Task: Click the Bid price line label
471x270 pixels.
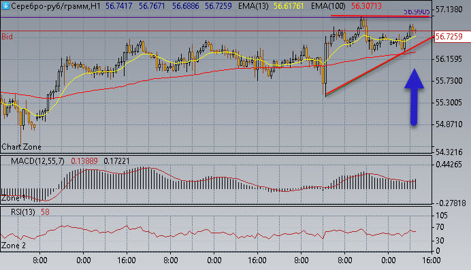Action: coord(7,37)
